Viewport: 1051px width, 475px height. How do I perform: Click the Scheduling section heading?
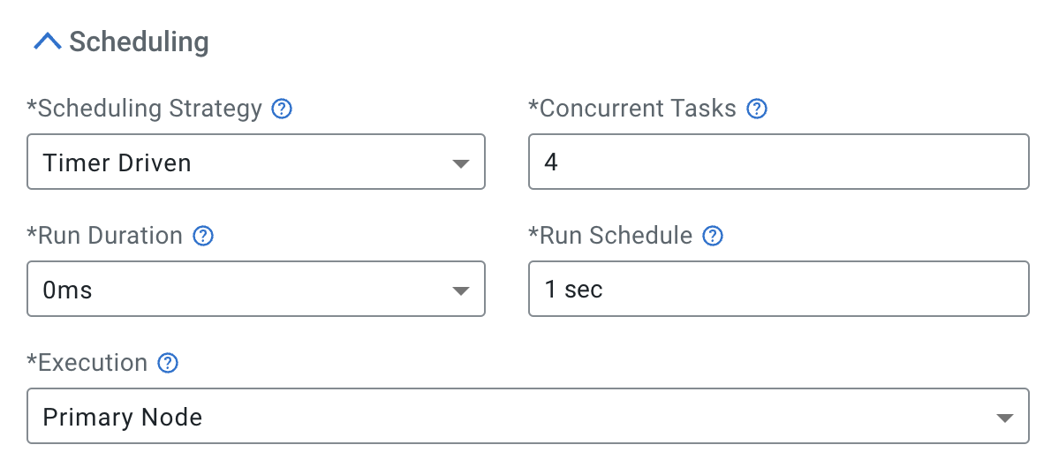tap(139, 41)
